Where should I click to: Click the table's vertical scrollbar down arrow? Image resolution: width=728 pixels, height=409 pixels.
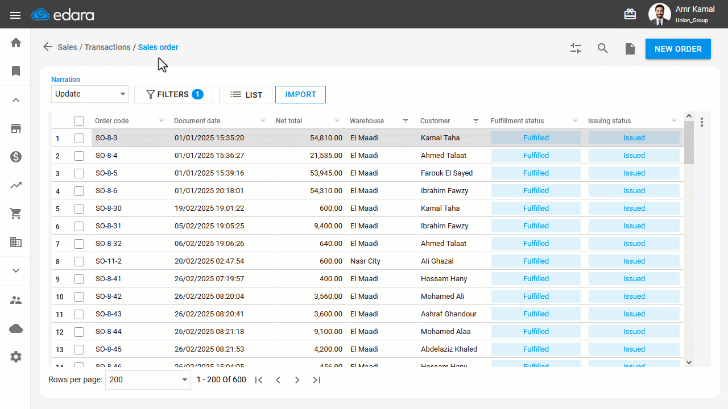(x=689, y=362)
